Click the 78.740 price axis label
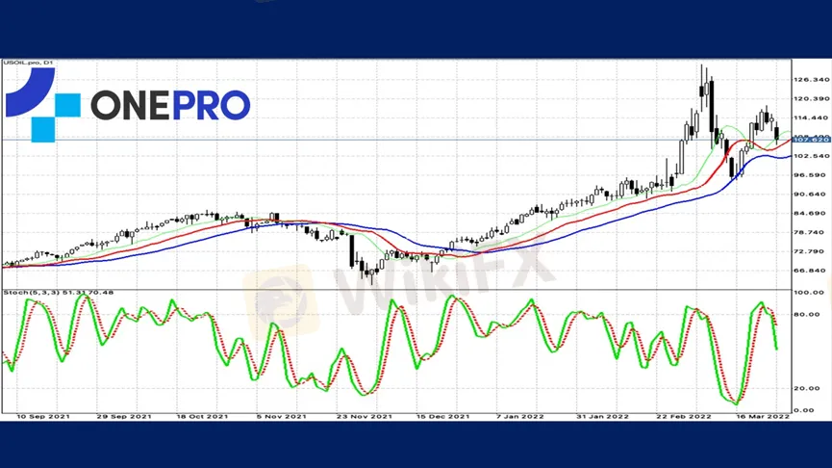The height and width of the screenshot is (468, 832). point(810,232)
